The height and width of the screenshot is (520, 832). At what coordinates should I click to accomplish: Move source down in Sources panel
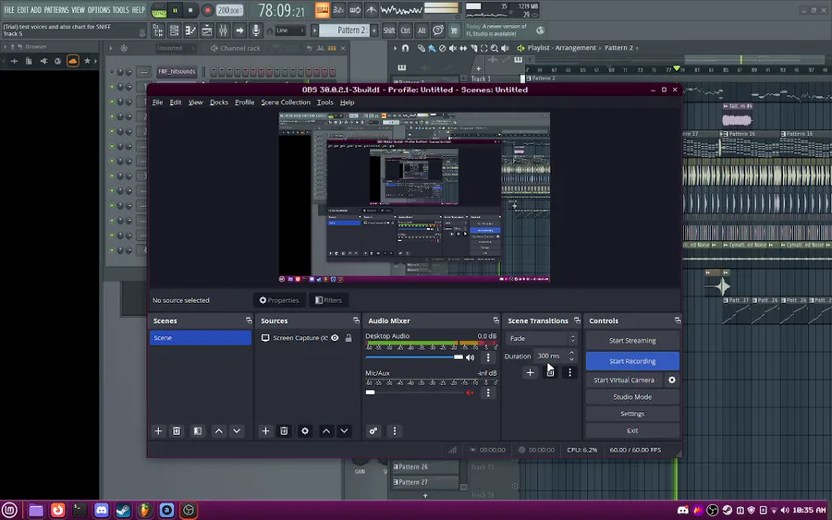[344, 431]
